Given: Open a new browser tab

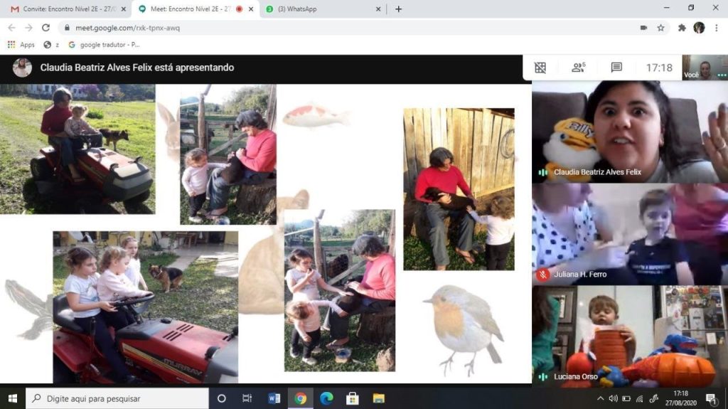Looking at the screenshot, I should [x=398, y=9].
